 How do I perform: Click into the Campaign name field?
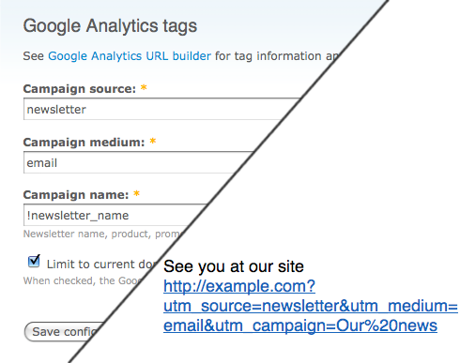click(x=115, y=215)
